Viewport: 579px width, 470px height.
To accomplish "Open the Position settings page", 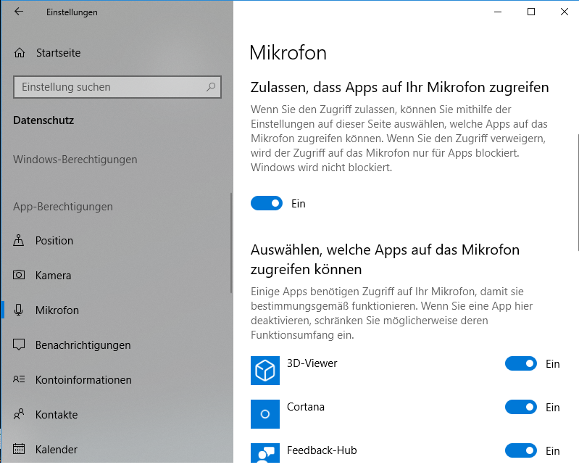I will [x=117, y=241].
